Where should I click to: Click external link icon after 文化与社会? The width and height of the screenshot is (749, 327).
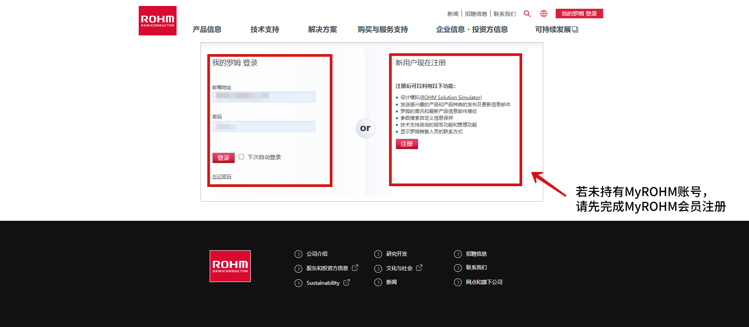pyautogui.click(x=419, y=268)
